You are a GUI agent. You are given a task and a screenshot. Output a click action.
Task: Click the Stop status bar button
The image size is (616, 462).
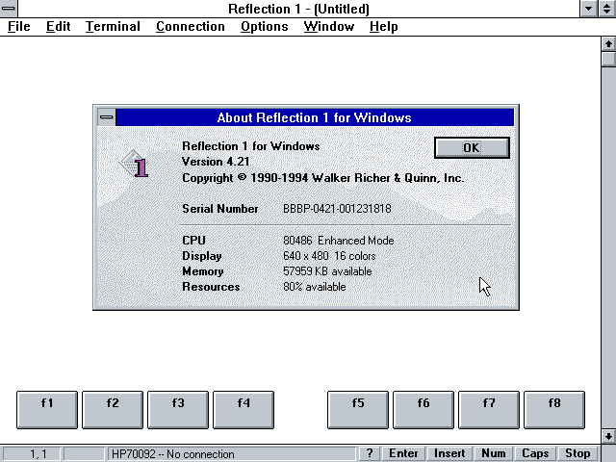[x=577, y=453]
